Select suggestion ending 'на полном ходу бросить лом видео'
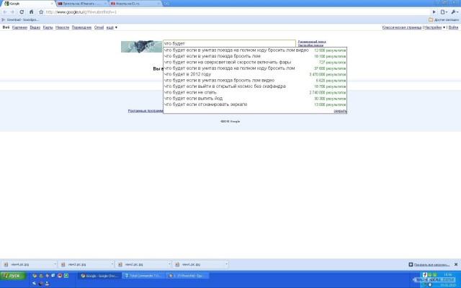The width and height of the screenshot is (461, 288). [255, 50]
